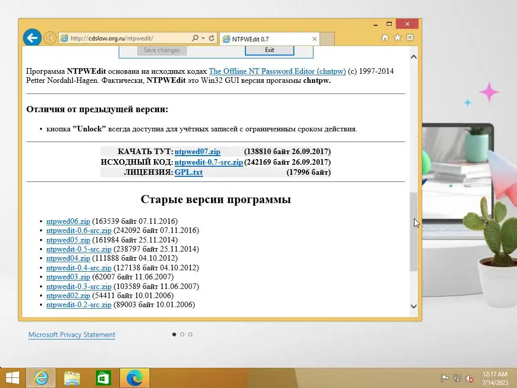Open File Explorer from taskbar
The height and width of the screenshot is (388, 517).
pyautogui.click(x=72, y=378)
